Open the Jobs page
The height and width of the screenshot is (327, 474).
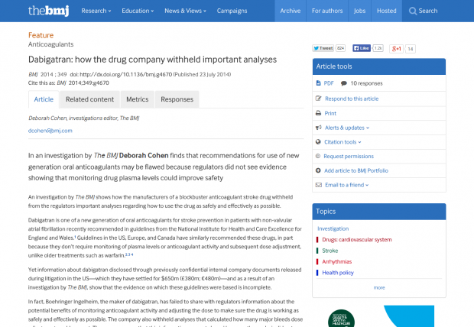tap(360, 11)
